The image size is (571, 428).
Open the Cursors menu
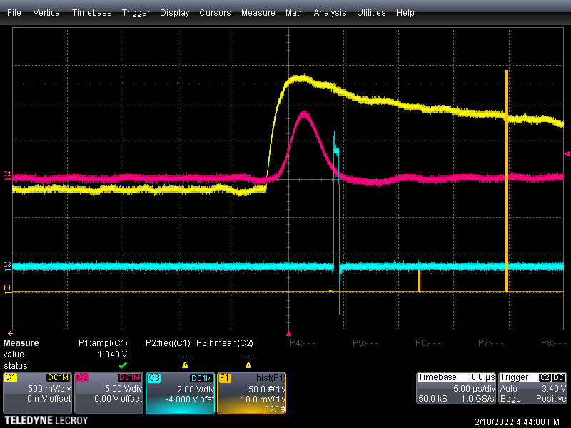(215, 13)
